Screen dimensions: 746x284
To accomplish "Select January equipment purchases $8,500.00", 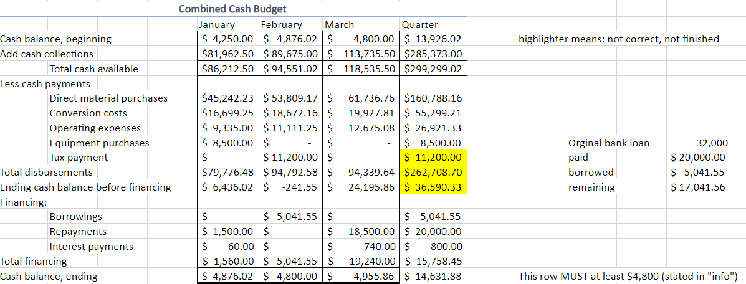I will (229, 143).
